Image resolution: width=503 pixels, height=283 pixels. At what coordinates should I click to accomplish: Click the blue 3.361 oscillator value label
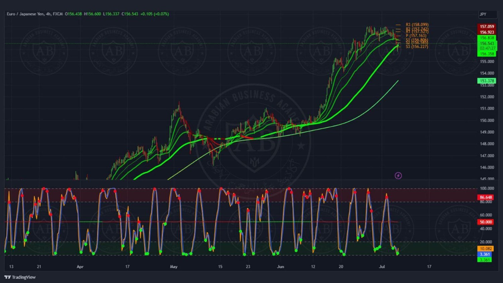pyautogui.click(x=485, y=254)
